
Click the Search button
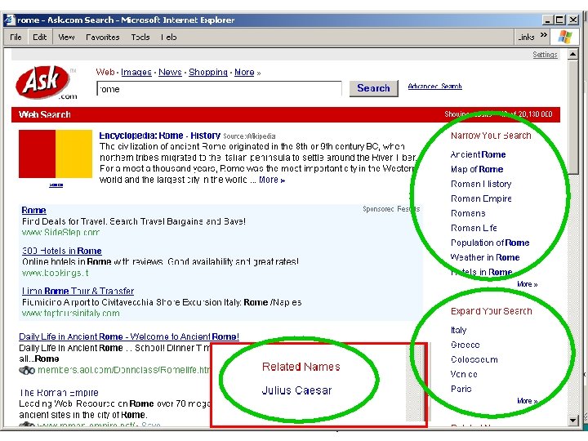tap(373, 88)
